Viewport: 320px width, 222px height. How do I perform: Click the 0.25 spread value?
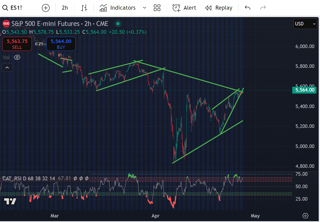pyautogui.click(x=39, y=44)
